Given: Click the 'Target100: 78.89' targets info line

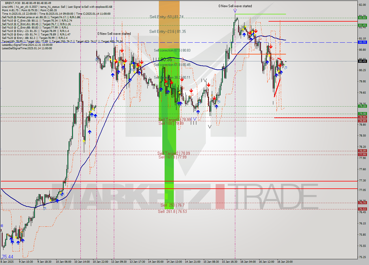Looking at the screenshot, I should pos(62,41).
